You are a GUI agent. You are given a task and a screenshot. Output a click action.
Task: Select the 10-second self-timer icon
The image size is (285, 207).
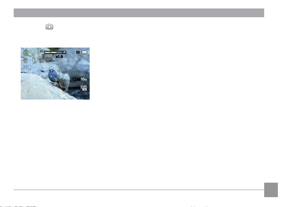42,61
